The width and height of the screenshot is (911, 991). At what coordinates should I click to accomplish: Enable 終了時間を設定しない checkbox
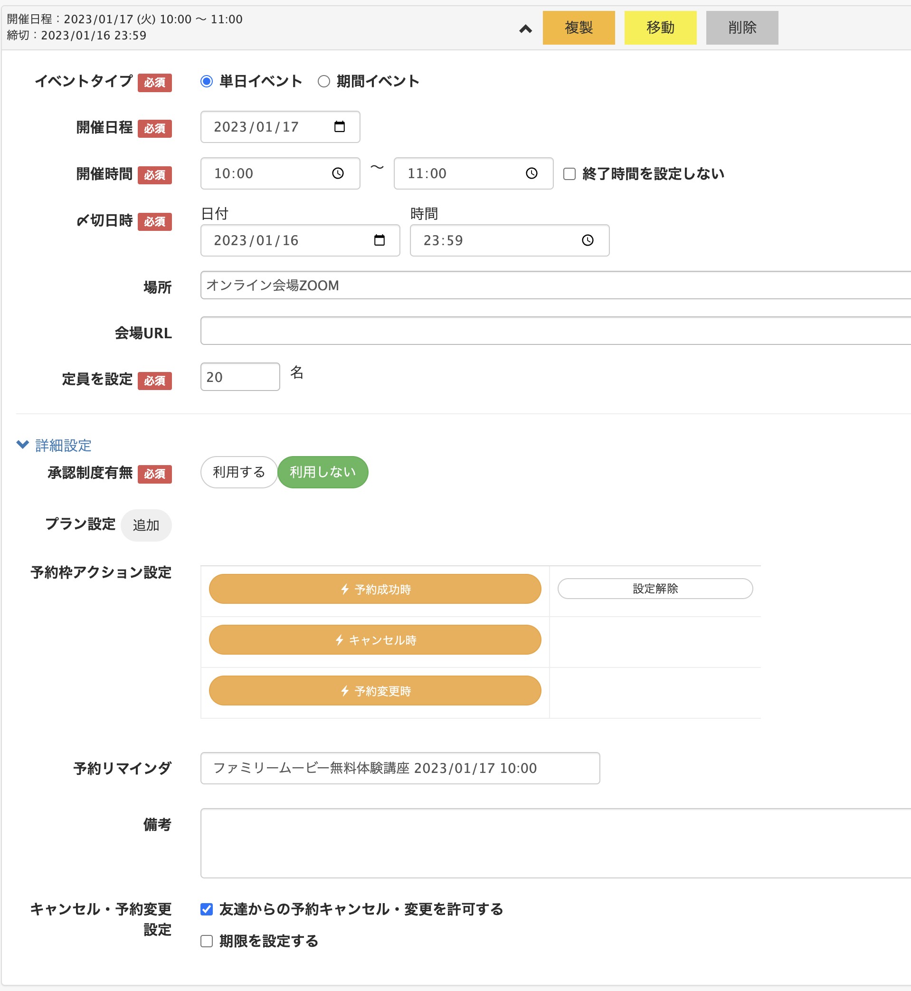[x=569, y=173]
